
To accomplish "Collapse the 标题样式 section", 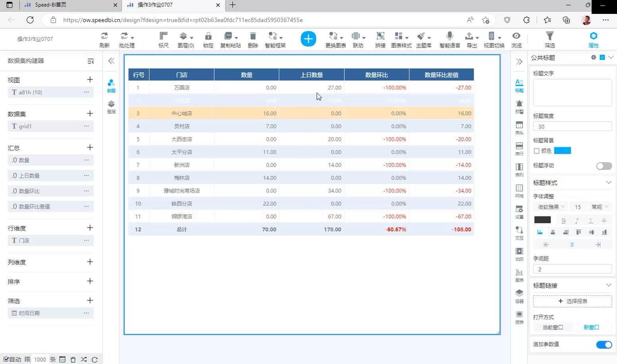I will (x=608, y=183).
